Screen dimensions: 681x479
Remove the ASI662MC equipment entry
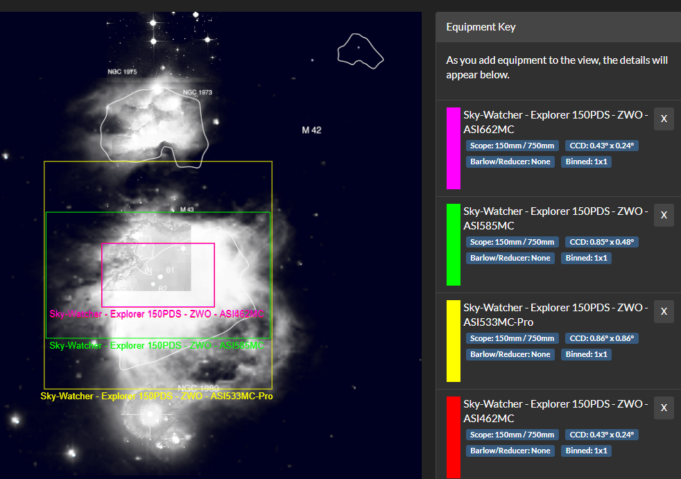coord(664,119)
